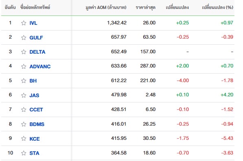This screenshot has width=243, height=161.
Task: Star the KCE stock row
Action: [24, 139]
